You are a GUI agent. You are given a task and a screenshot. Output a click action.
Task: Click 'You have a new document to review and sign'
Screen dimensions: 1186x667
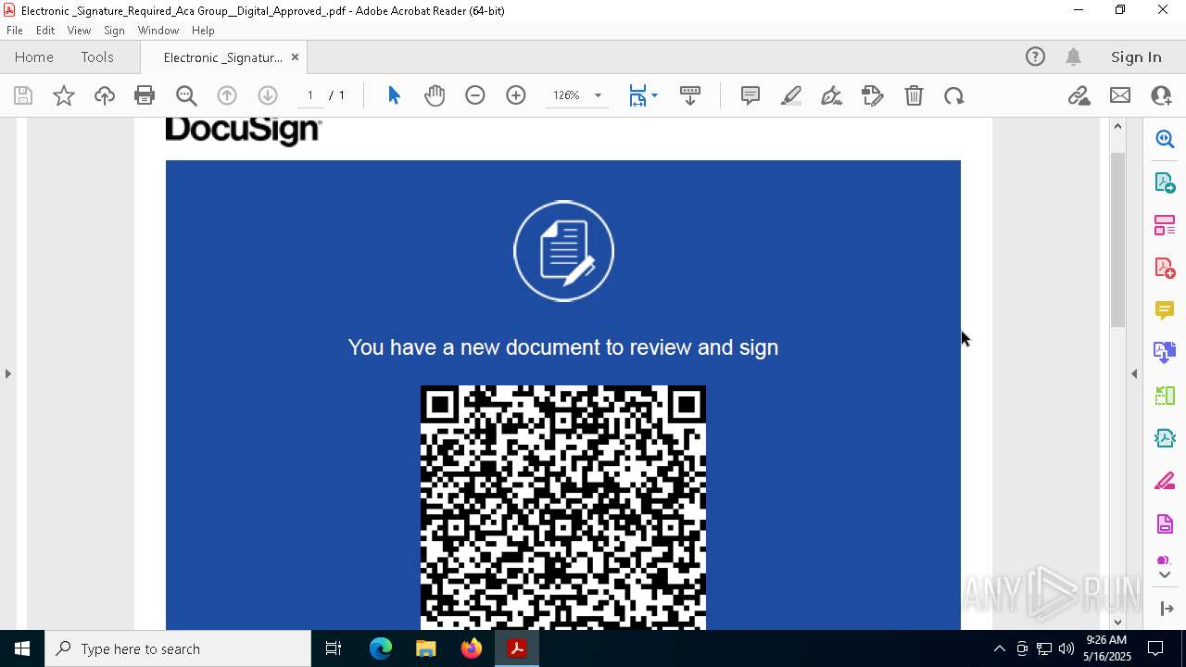tap(563, 347)
